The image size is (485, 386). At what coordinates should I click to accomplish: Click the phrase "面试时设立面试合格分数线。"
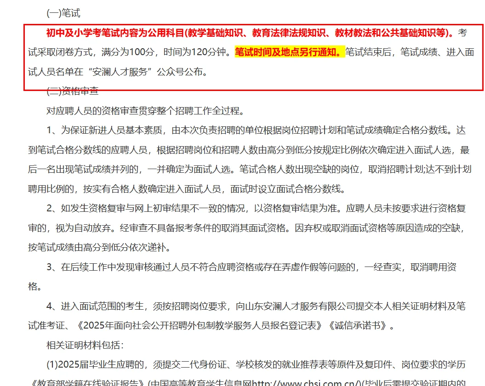pyautogui.click(x=288, y=189)
